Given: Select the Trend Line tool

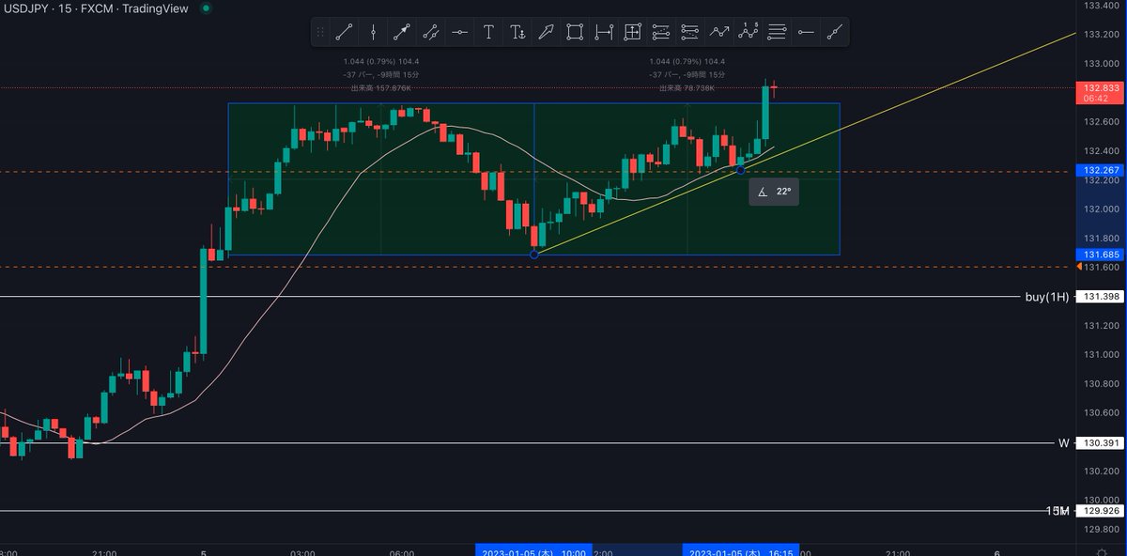Looking at the screenshot, I should (x=344, y=31).
